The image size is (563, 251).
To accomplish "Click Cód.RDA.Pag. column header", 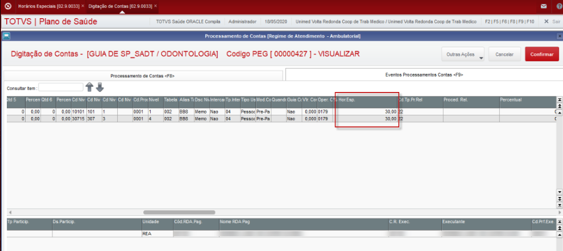I will (196, 224).
